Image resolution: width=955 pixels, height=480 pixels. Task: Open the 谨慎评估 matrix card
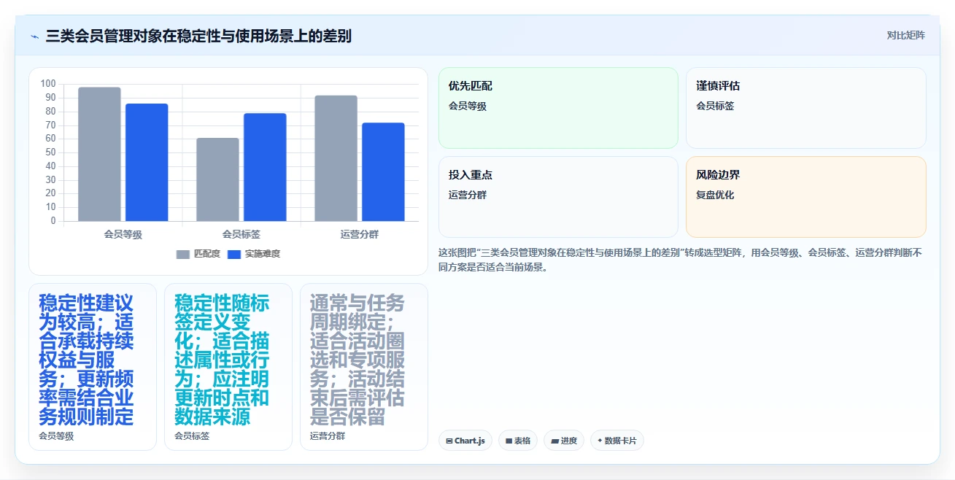pyautogui.click(x=806, y=108)
